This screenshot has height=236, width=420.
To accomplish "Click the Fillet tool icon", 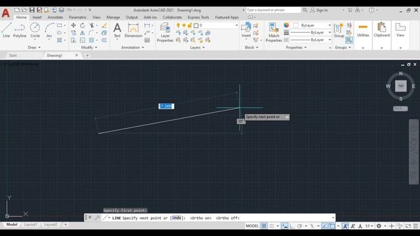I will pyautogui.click(x=92, y=33).
